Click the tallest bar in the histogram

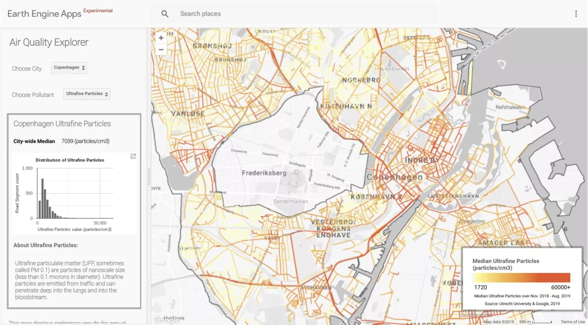pos(42,199)
